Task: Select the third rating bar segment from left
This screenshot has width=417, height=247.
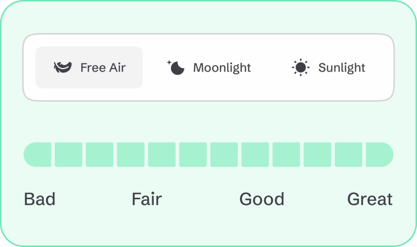Action: pos(99,154)
